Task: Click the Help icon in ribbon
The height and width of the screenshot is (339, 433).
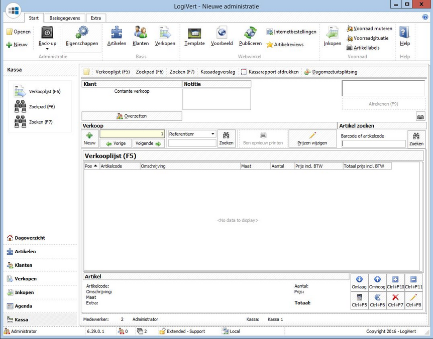Action: point(404,37)
